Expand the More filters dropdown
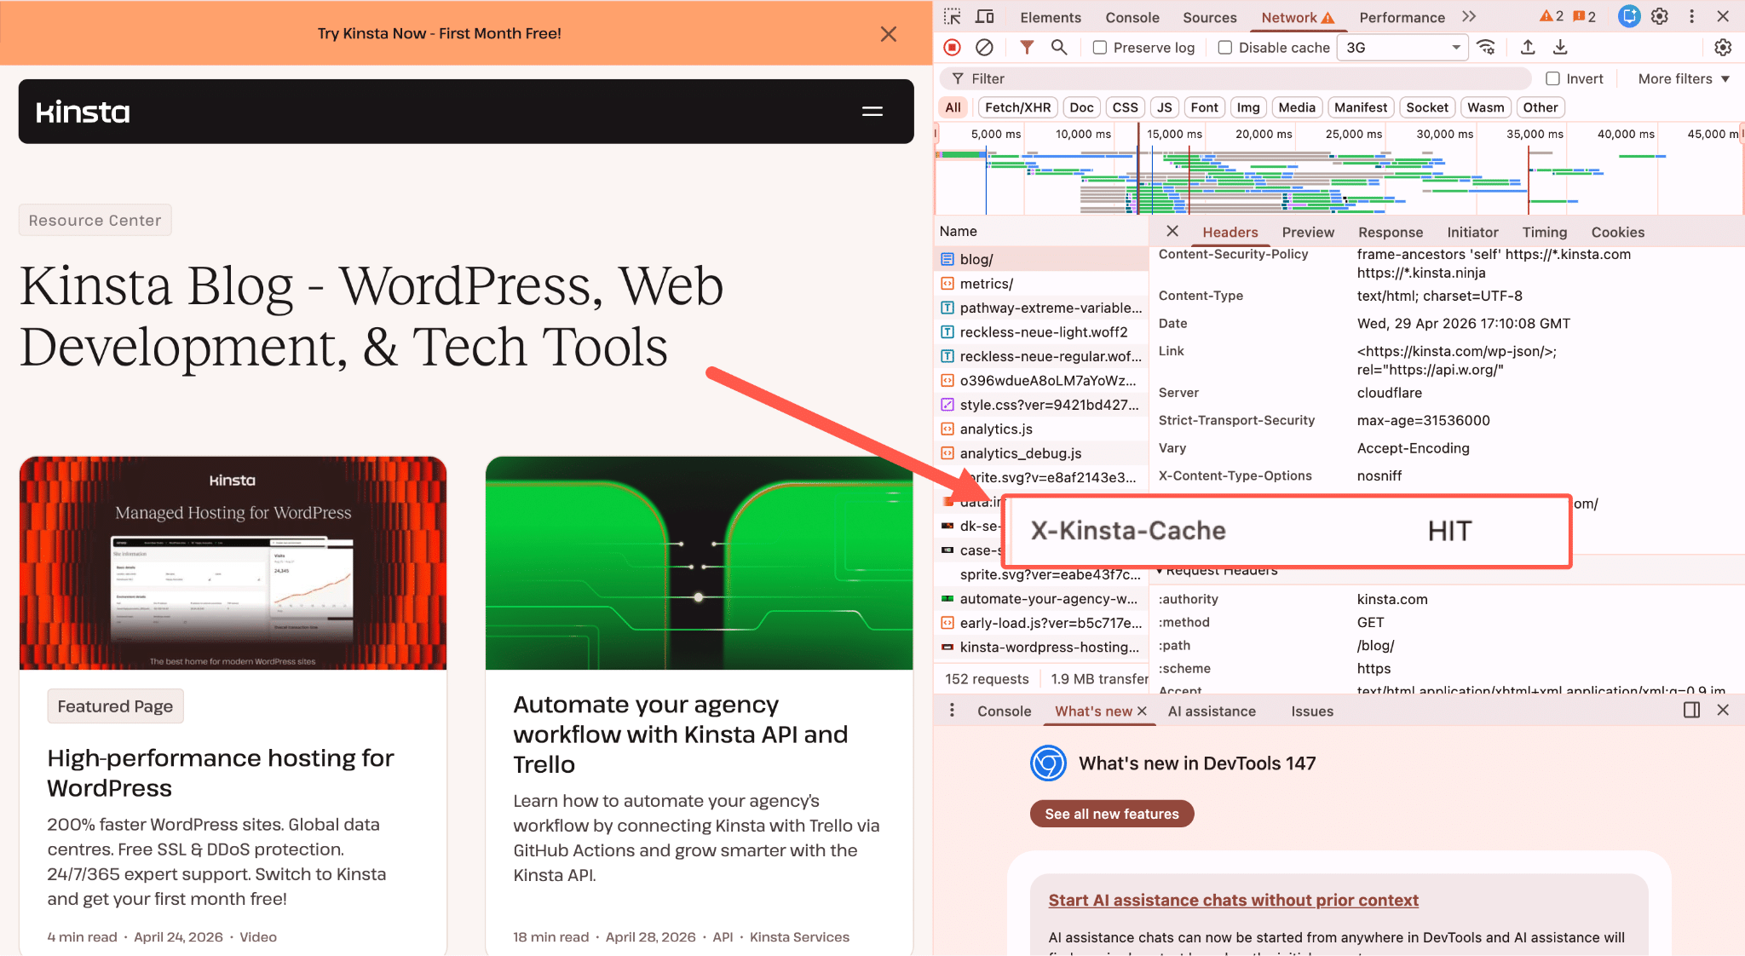1745x956 pixels. click(1684, 78)
